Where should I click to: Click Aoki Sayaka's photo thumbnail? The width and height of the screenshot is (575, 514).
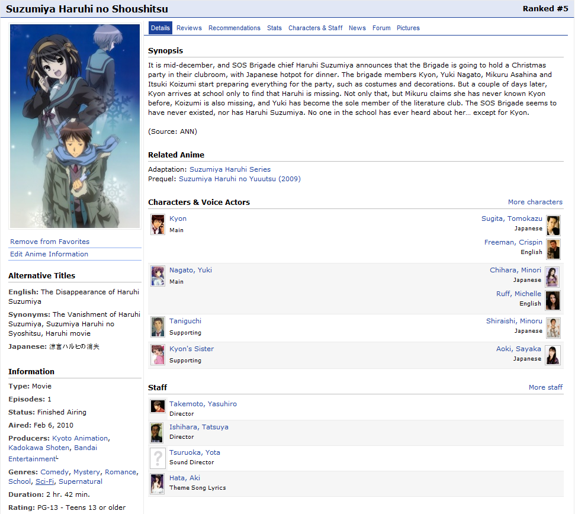point(552,355)
